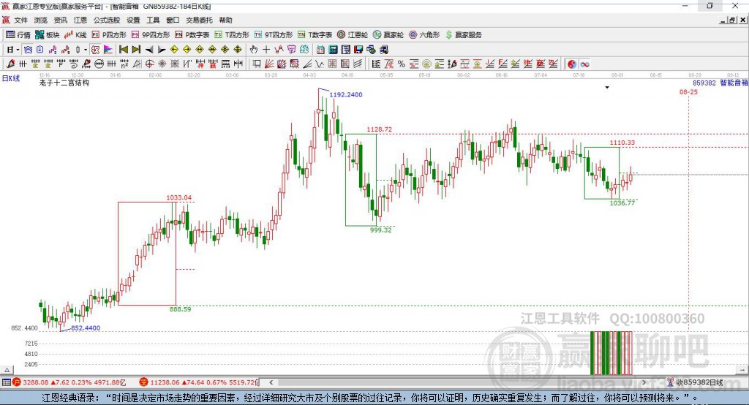Open the 江恩 menu
The image size is (749, 405).
click(x=80, y=20)
